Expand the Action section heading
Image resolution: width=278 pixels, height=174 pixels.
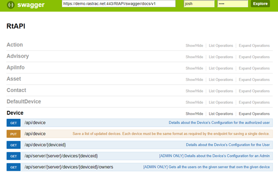[15, 45]
